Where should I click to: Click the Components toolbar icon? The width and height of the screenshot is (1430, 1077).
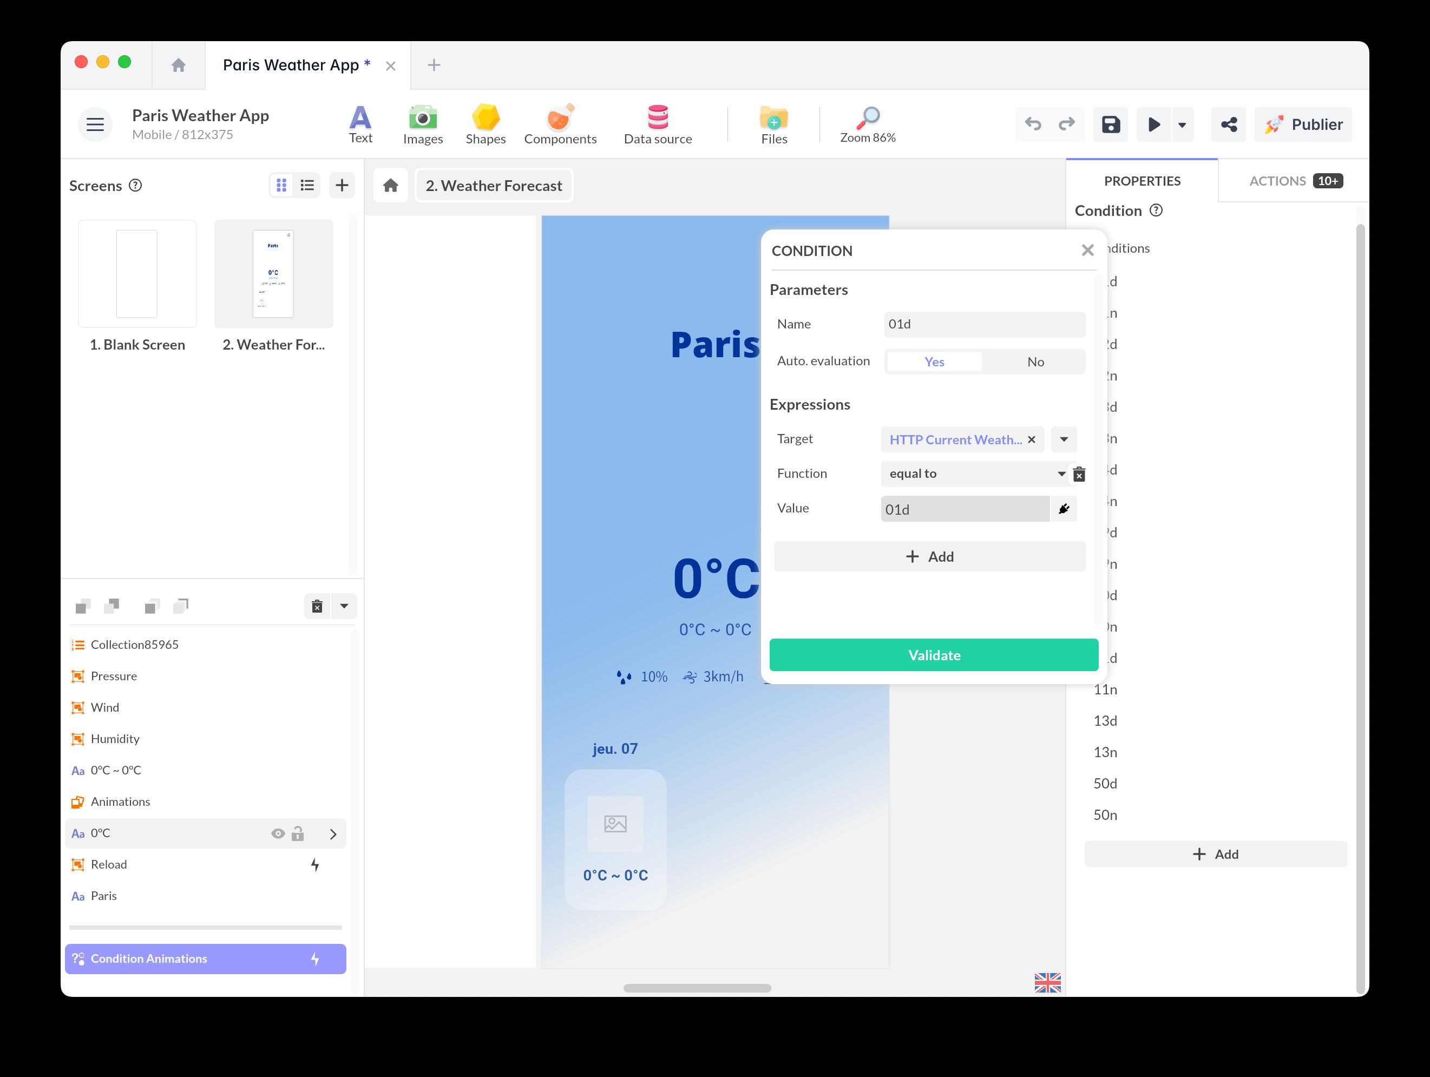(x=560, y=124)
